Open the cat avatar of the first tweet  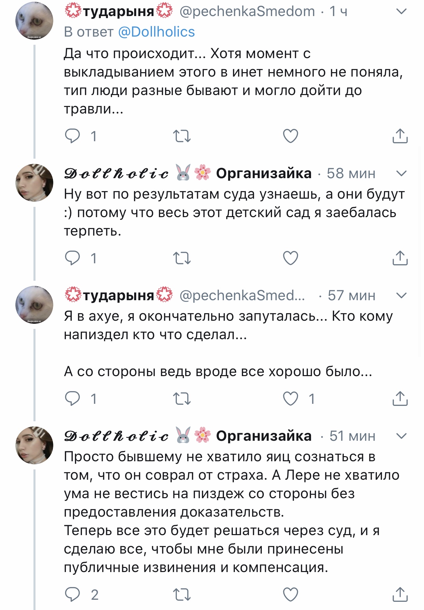pyautogui.click(x=34, y=21)
